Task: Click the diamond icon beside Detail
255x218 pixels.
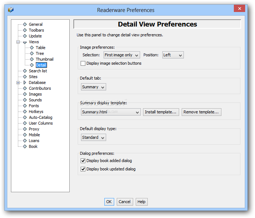Action: [32, 65]
